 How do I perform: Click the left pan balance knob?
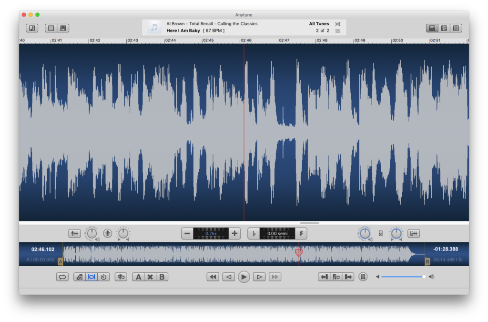[x=123, y=233]
